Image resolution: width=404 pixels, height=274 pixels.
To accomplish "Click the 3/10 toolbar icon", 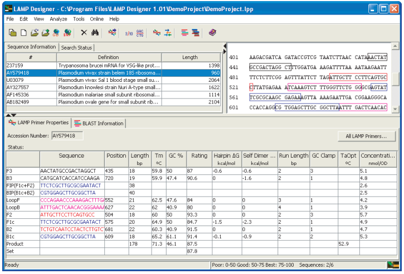I will (x=129, y=33).
